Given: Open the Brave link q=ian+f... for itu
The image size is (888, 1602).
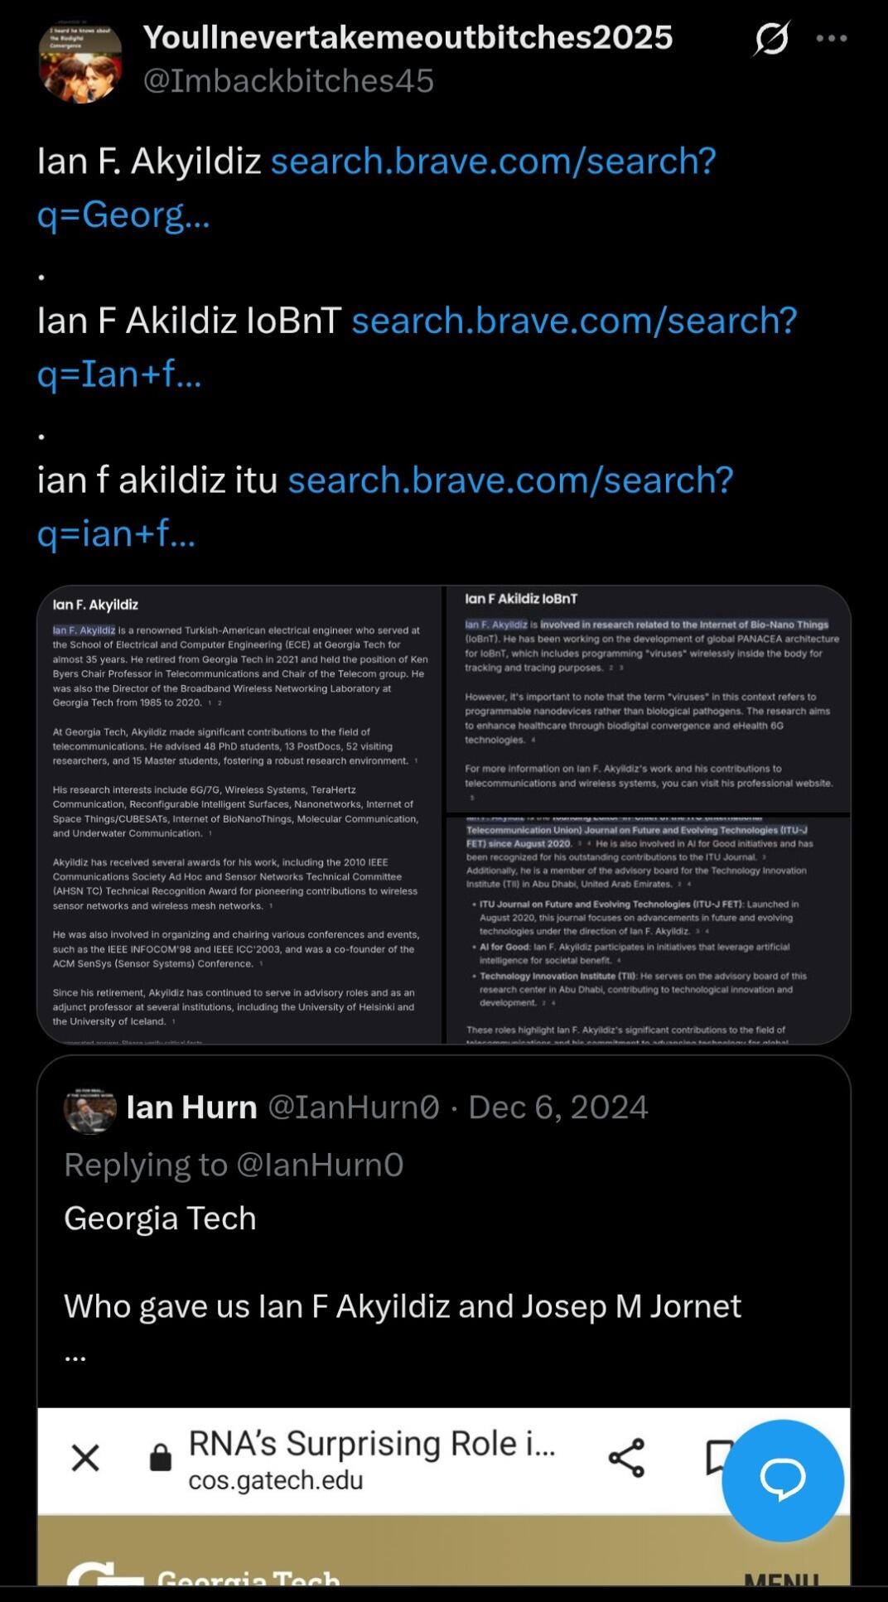Looking at the screenshot, I should [x=385, y=506].
